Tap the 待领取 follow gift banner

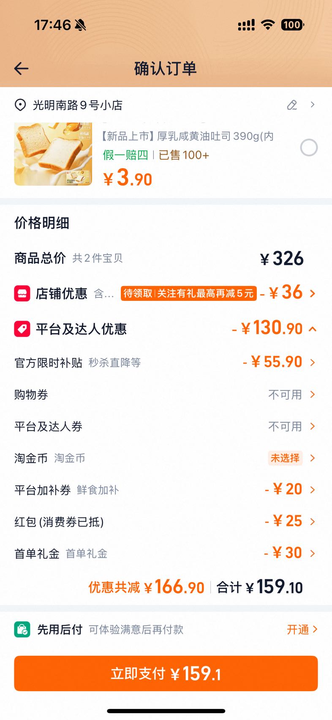[x=188, y=293]
